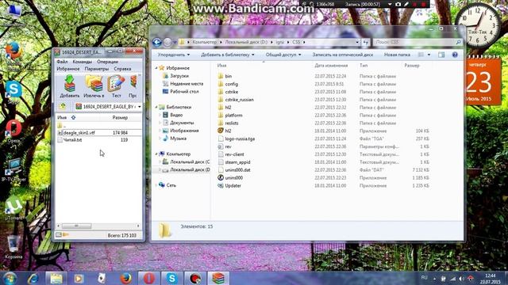Click Локальный диск (D:) in the address bar

[246, 42]
